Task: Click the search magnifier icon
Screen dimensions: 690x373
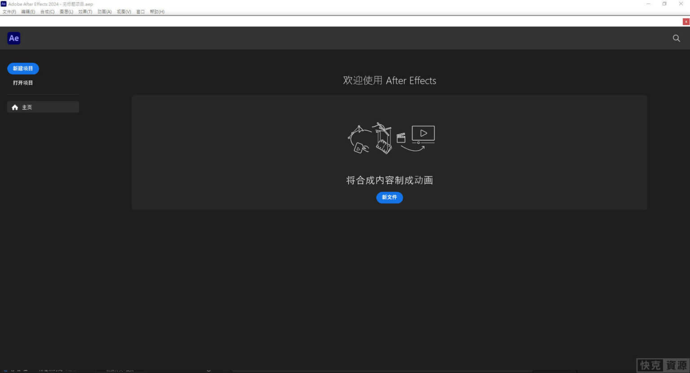Action: [676, 38]
